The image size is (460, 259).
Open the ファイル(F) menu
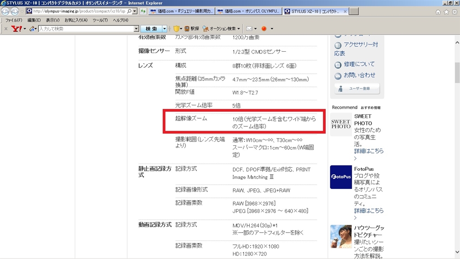(x=13, y=20)
